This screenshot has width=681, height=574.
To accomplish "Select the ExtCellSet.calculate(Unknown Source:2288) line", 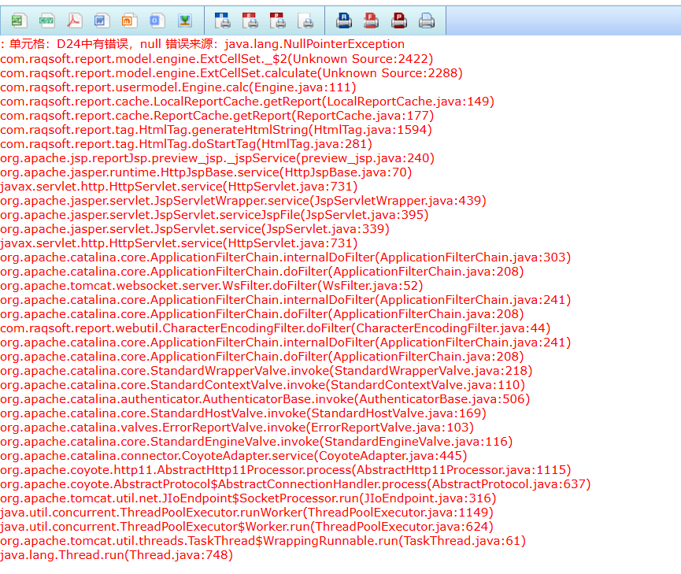I will tap(231, 73).
